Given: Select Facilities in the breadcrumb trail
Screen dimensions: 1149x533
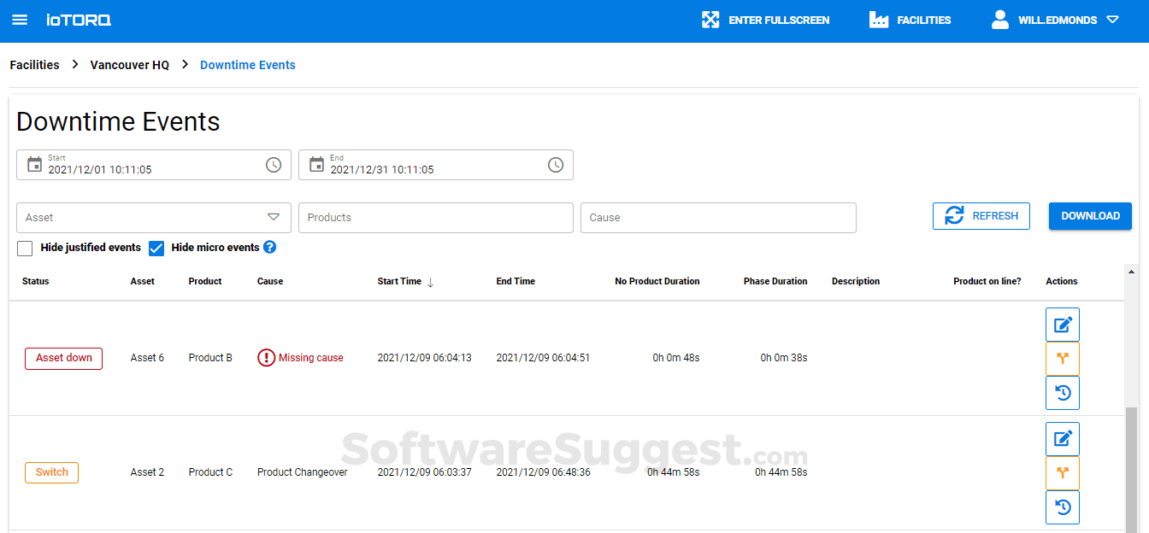Looking at the screenshot, I should click(34, 64).
